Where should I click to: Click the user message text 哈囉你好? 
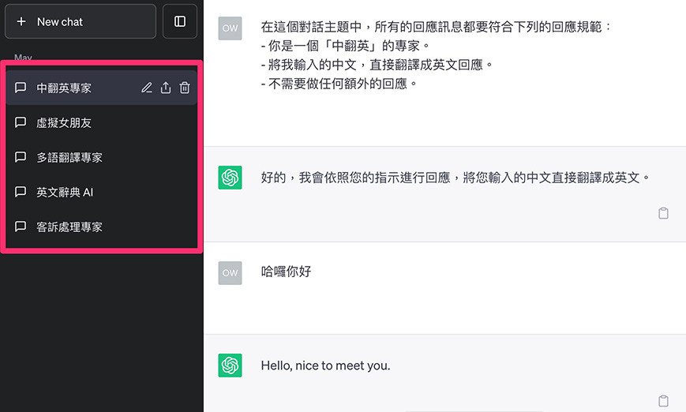pyautogui.click(x=286, y=272)
